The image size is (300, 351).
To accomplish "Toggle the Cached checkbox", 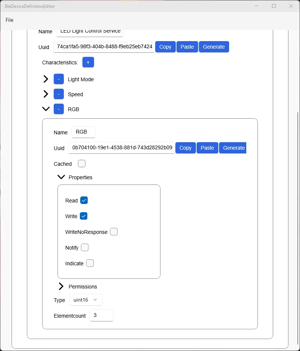I will (x=82, y=164).
